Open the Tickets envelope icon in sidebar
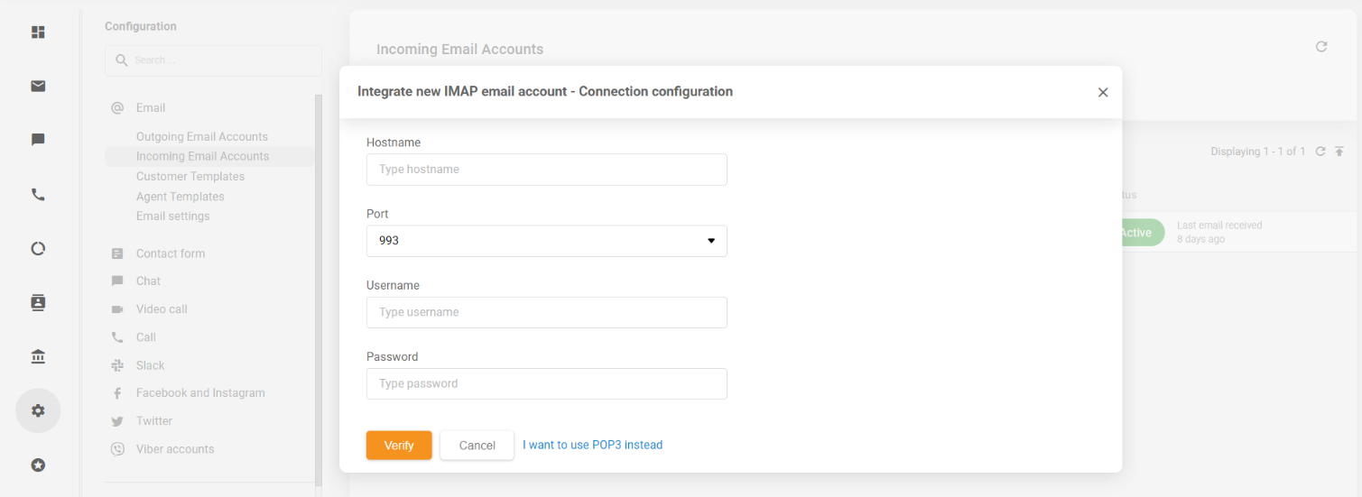The height and width of the screenshot is (497, 1362). click(38, 87)
